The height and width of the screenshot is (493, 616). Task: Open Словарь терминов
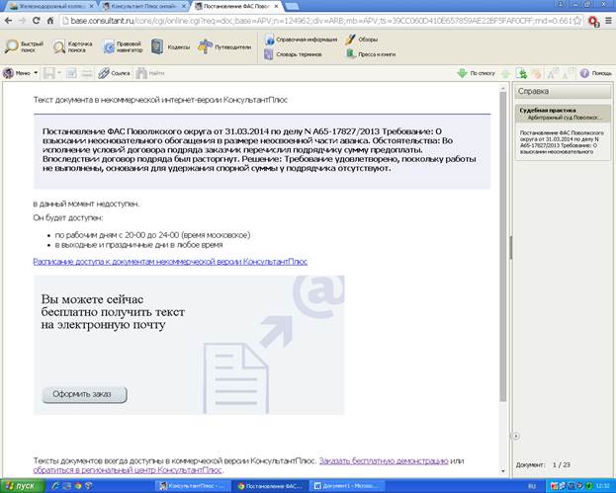293,54
